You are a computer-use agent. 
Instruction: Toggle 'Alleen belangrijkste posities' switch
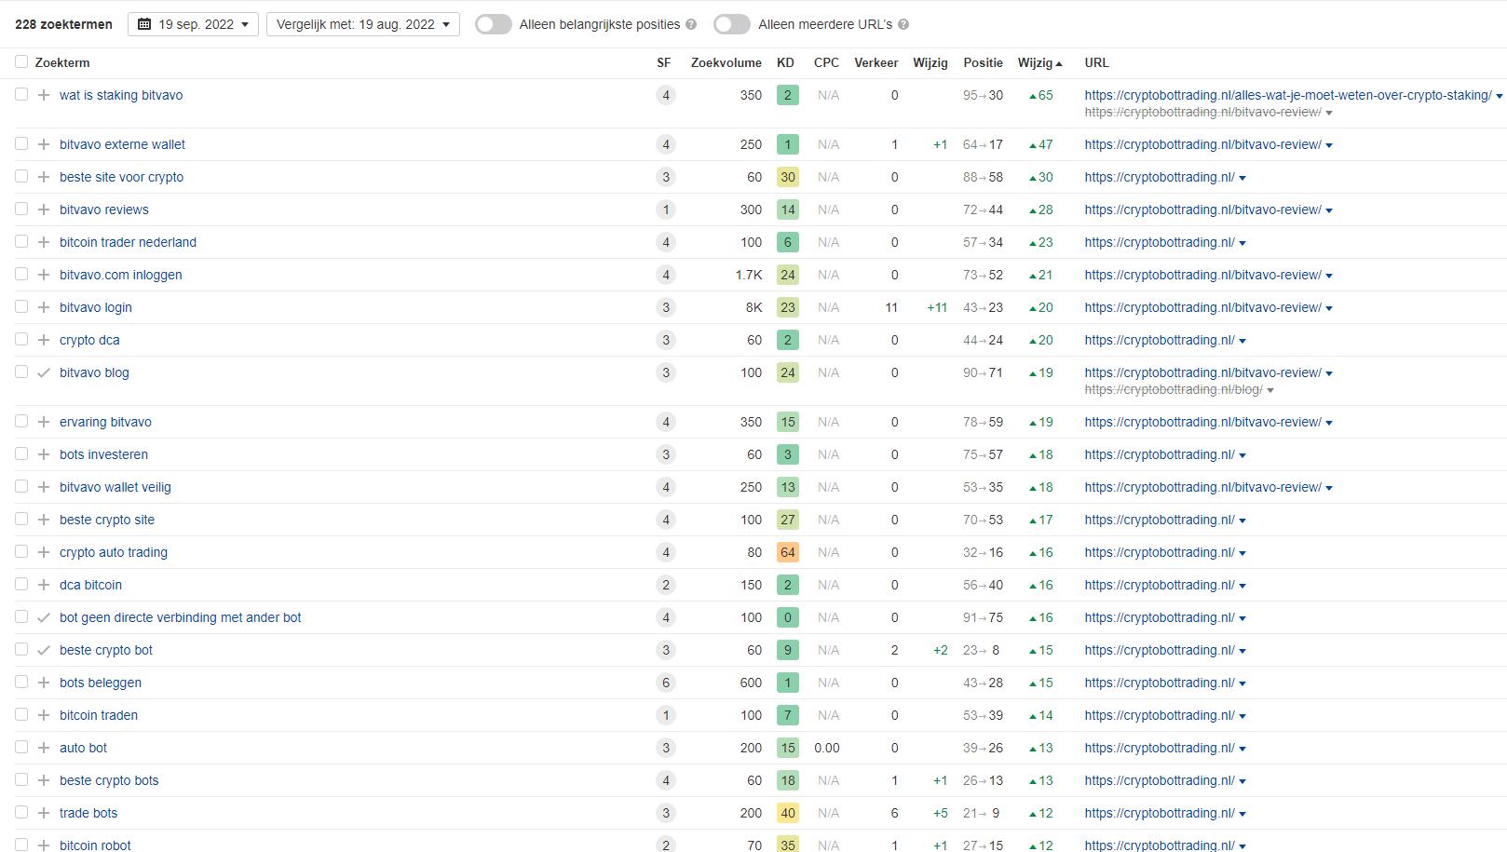pos(494,24)
